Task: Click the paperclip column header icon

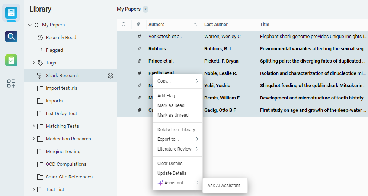Action: point(138,25)
